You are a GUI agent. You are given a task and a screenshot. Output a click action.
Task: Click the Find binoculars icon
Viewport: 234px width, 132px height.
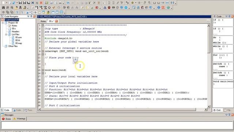coord(3,7)
